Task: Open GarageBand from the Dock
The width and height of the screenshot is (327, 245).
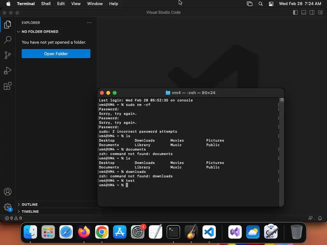Action: coord(191,232)
